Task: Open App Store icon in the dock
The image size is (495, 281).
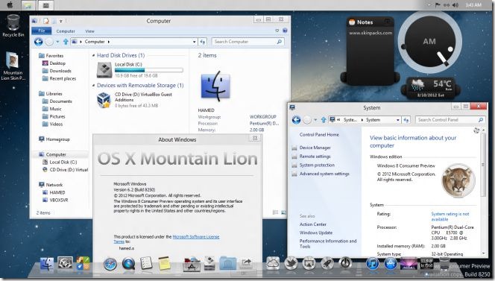Action: 391,263
